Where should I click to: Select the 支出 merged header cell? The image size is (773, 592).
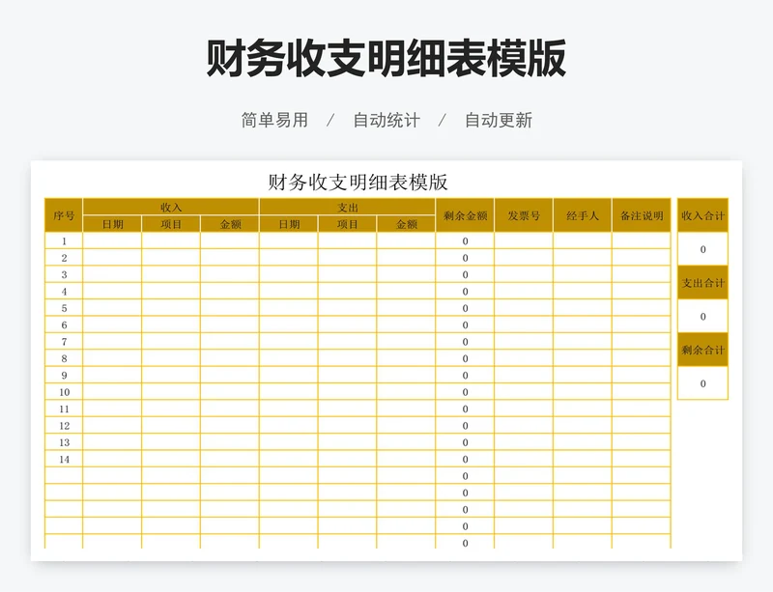(x=348, y=207)
